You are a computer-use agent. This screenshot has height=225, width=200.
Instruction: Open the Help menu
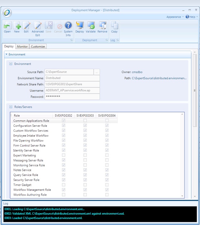[191, 17]
